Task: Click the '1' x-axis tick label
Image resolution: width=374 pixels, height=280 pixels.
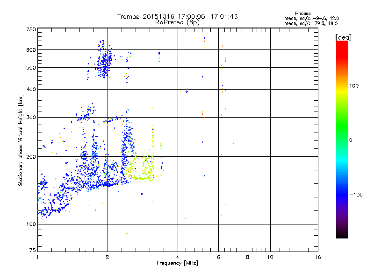Action: pos(37,257)
